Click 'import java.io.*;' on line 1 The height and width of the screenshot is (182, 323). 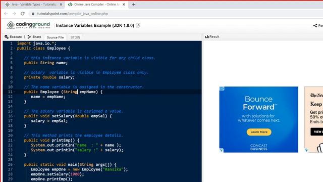(36, 43)
